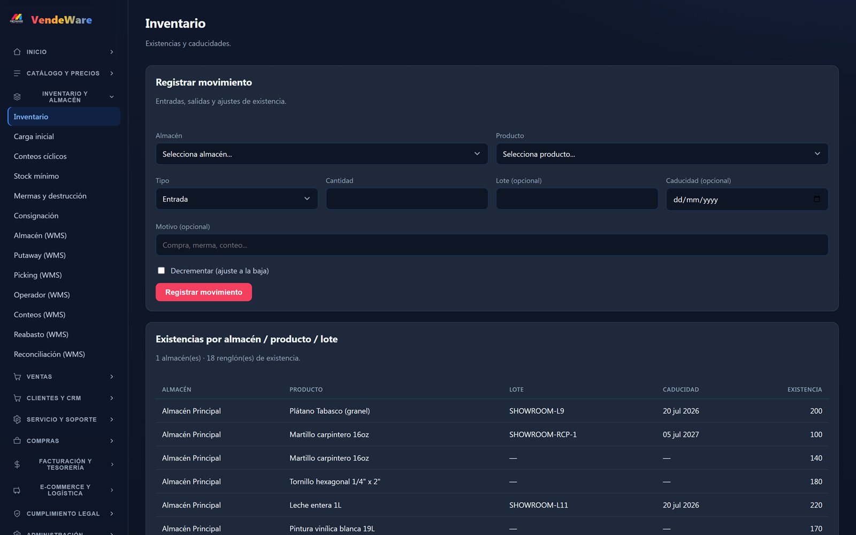Open Almacén (WMS) page
Screen dimensions: 856x535
pos(64,235)
